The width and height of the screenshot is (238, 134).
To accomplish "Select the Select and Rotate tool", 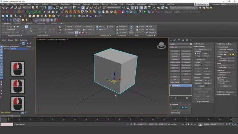I will (x=54, y=8).
